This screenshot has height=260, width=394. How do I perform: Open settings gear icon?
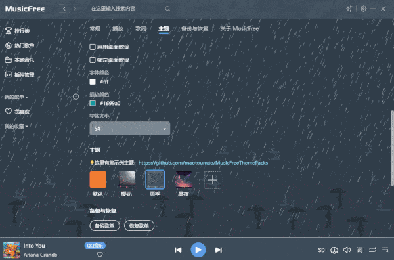coord(363,9)
